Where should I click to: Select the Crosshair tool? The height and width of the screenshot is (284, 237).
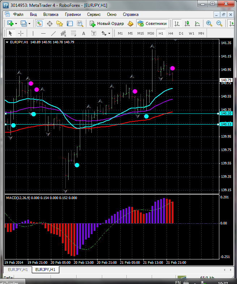[x=21, y=33]
